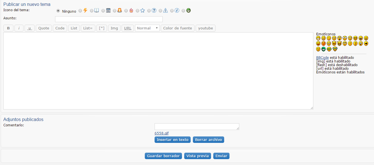374x165 pixels.
Task: Open the Color de fuente picker
Action: click(177, 28)
